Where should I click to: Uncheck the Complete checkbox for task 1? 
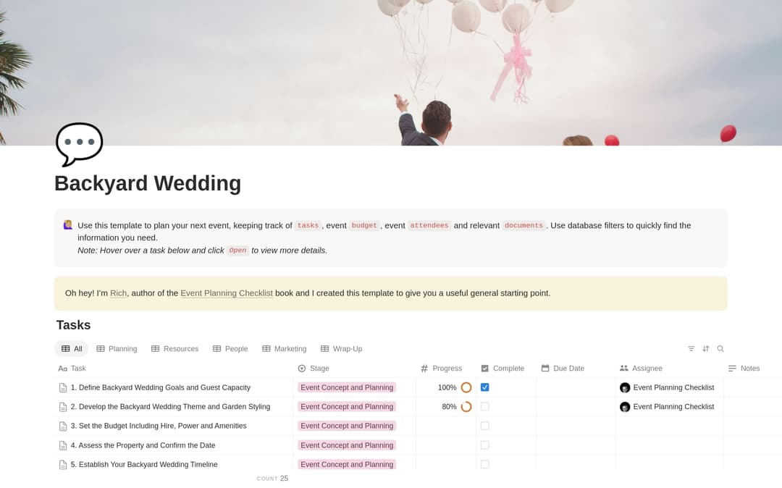[484, 387]
